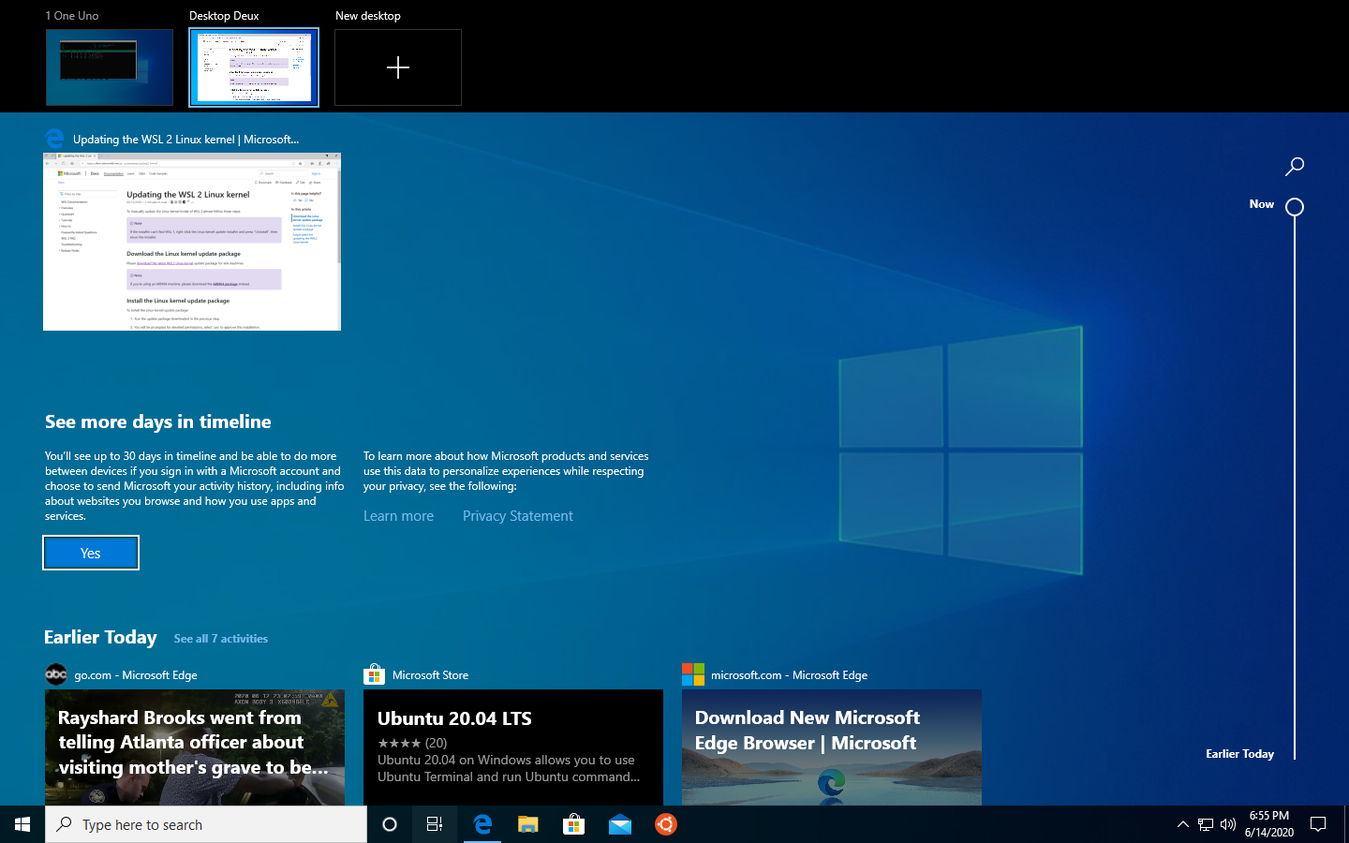Select the Desktop Deux thumbnail
Screen dimensions: 1349x843
(x=254, y=67)
